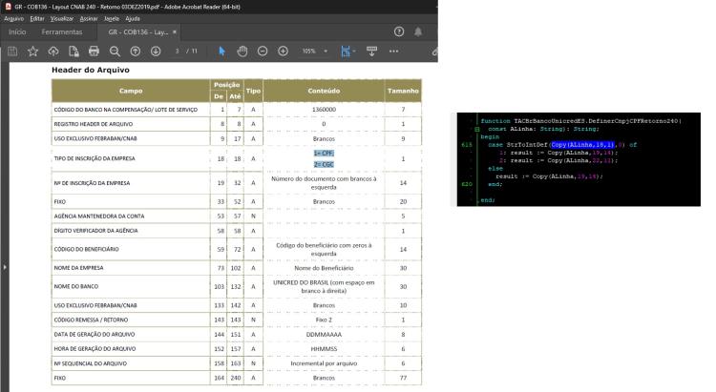Click highlighted '1= CPF' text in table

(x=324, y=154)
